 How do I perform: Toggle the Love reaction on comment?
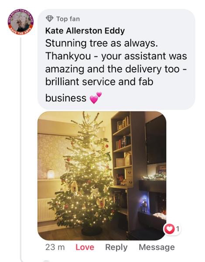pos(85,247)
